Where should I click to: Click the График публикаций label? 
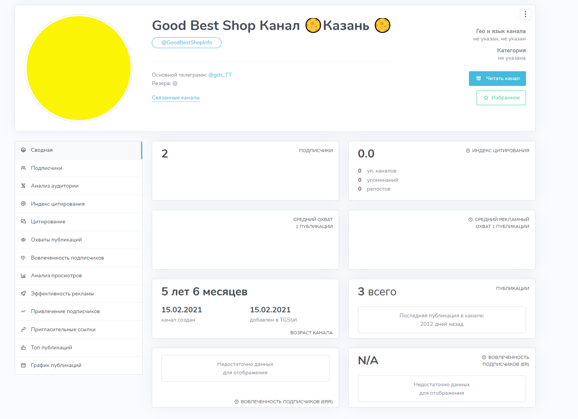tap(56, 365)
